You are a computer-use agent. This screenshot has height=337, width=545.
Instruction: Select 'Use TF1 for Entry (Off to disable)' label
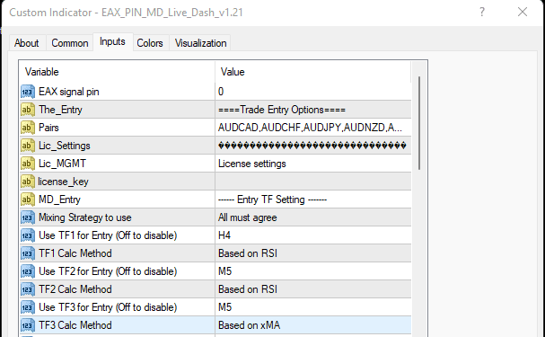click(108, 235)
